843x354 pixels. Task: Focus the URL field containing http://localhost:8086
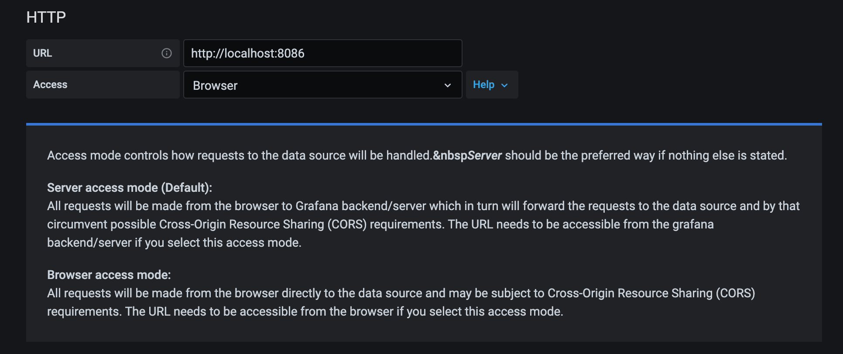tap(322, 53)
